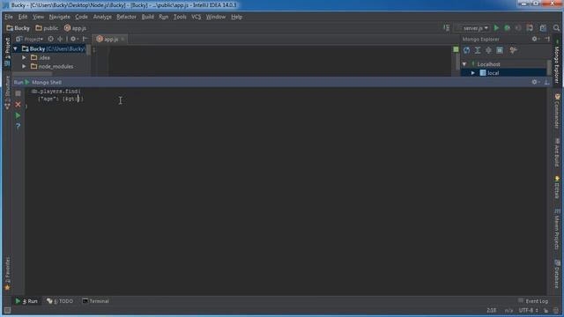The image size is (564, 317).
Task: Open Project panel gear settings
Action: pyautogui.click(x=74, y=39)
